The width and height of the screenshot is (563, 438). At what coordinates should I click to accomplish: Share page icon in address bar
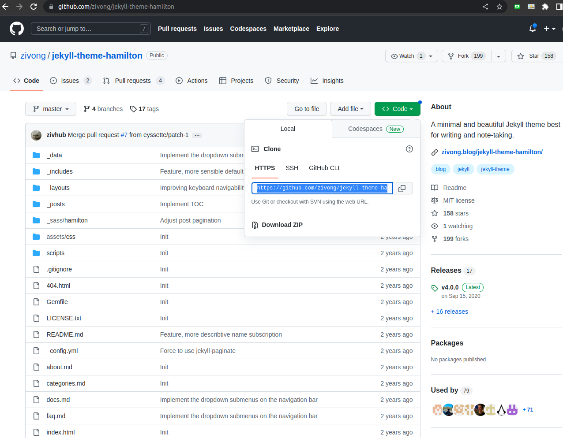(485, 7)
